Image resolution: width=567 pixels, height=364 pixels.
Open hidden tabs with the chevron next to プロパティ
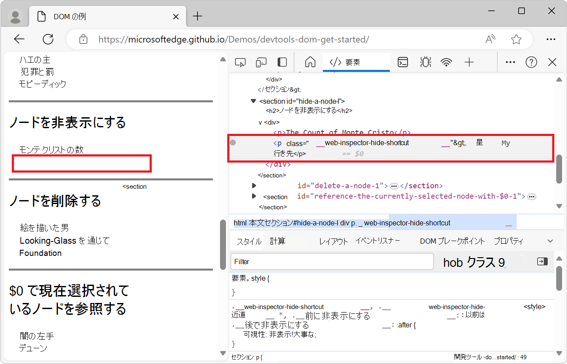tap(550, 240)
